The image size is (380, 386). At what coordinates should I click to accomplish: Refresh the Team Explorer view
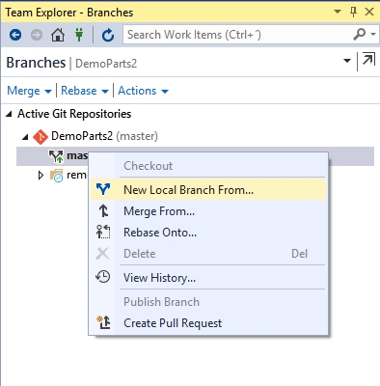point(108,35)
